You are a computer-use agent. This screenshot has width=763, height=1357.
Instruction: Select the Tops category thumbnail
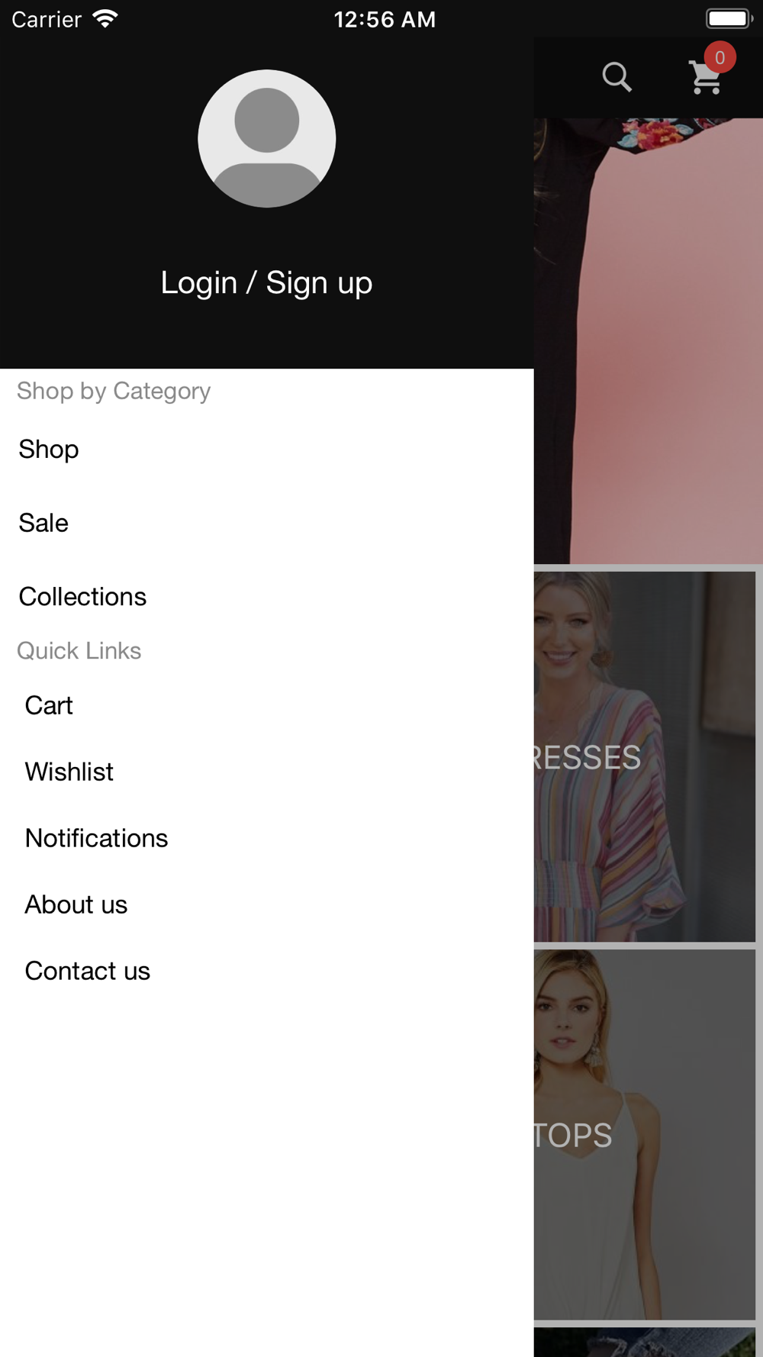coord(645,1134)
